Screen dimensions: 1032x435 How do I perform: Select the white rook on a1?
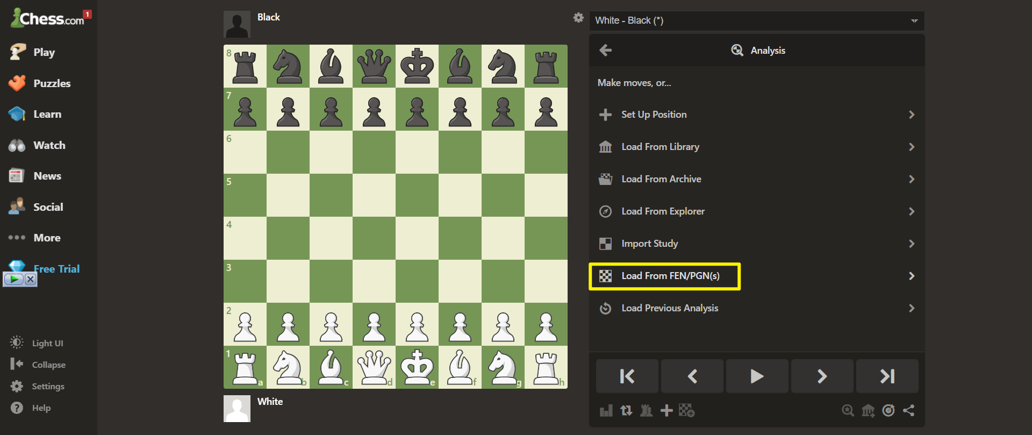click(x=245, y=367)
